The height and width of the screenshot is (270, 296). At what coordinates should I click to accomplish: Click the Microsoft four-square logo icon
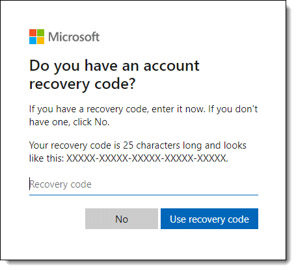point(36,37)
